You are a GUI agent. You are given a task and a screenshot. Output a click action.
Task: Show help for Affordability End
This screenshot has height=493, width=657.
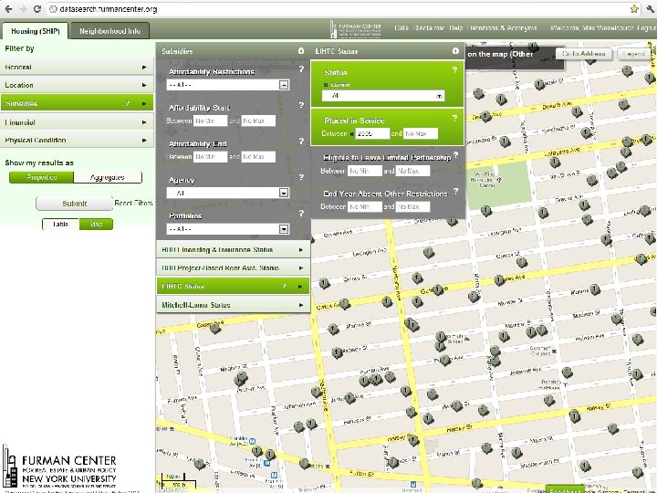click(x=301, y=142)
